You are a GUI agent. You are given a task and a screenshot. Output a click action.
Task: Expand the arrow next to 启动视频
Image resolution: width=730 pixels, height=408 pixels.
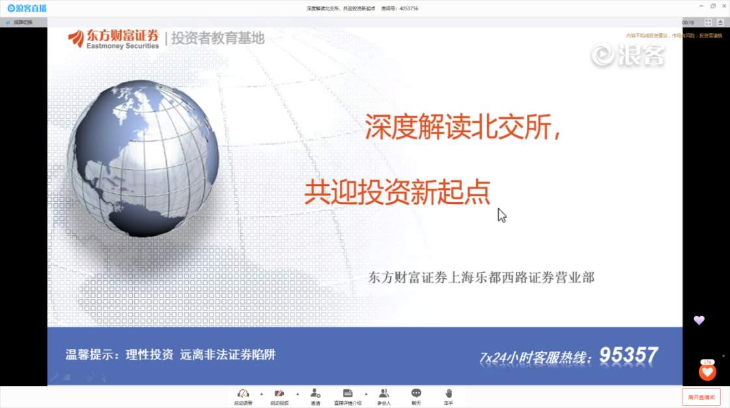[298, 394]
